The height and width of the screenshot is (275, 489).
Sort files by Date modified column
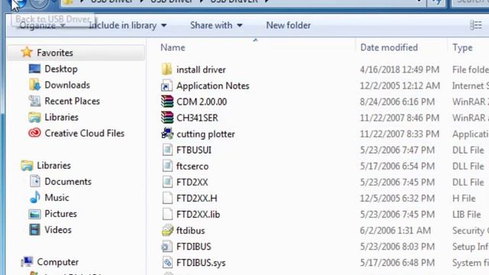click(389, 47)
